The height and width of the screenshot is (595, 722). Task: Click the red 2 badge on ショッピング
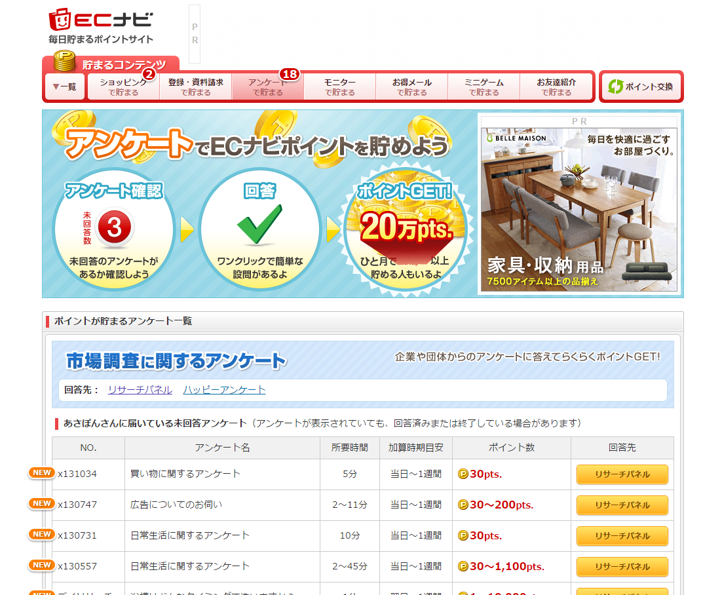tap(149, 74)
